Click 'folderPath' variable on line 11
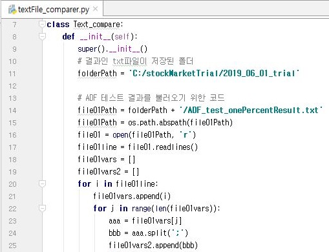Image resolution: width=329 pixels, height=252 pixels. pos(97,74)
